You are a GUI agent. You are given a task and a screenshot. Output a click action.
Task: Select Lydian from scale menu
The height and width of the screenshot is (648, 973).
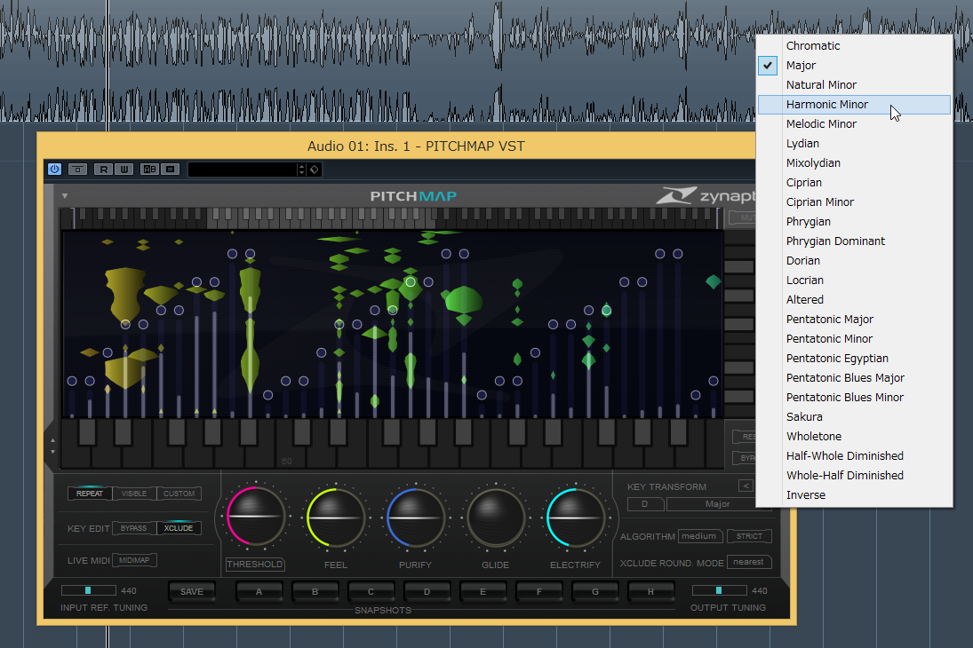point(855,143)
